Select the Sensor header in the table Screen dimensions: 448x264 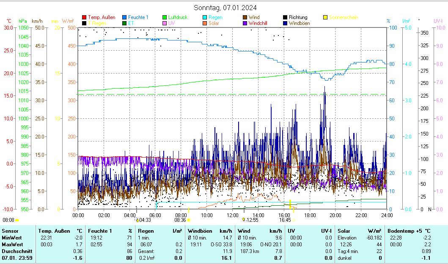[x=10, y=231]
